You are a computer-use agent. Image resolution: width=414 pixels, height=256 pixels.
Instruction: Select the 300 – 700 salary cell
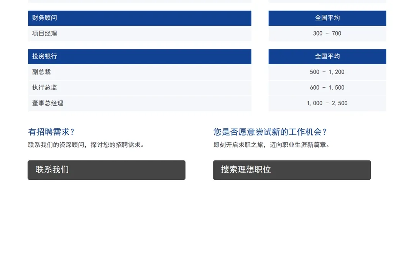(x=327, y=33)
